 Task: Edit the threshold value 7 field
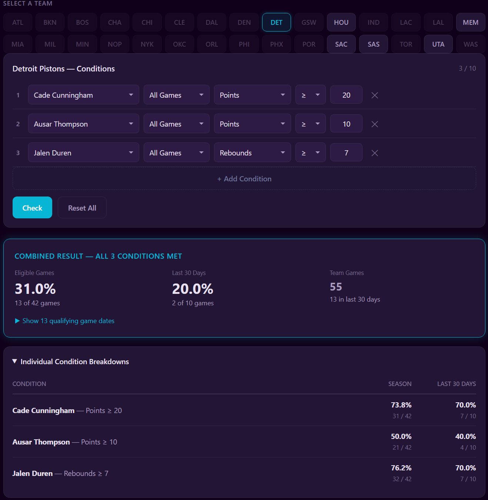[346, 152]
